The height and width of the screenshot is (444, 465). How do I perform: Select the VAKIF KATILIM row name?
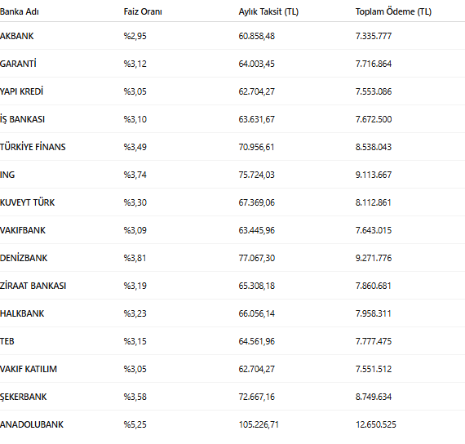click(29, 369)
